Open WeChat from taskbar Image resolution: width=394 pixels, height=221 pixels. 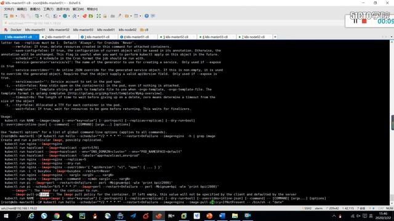70,215
